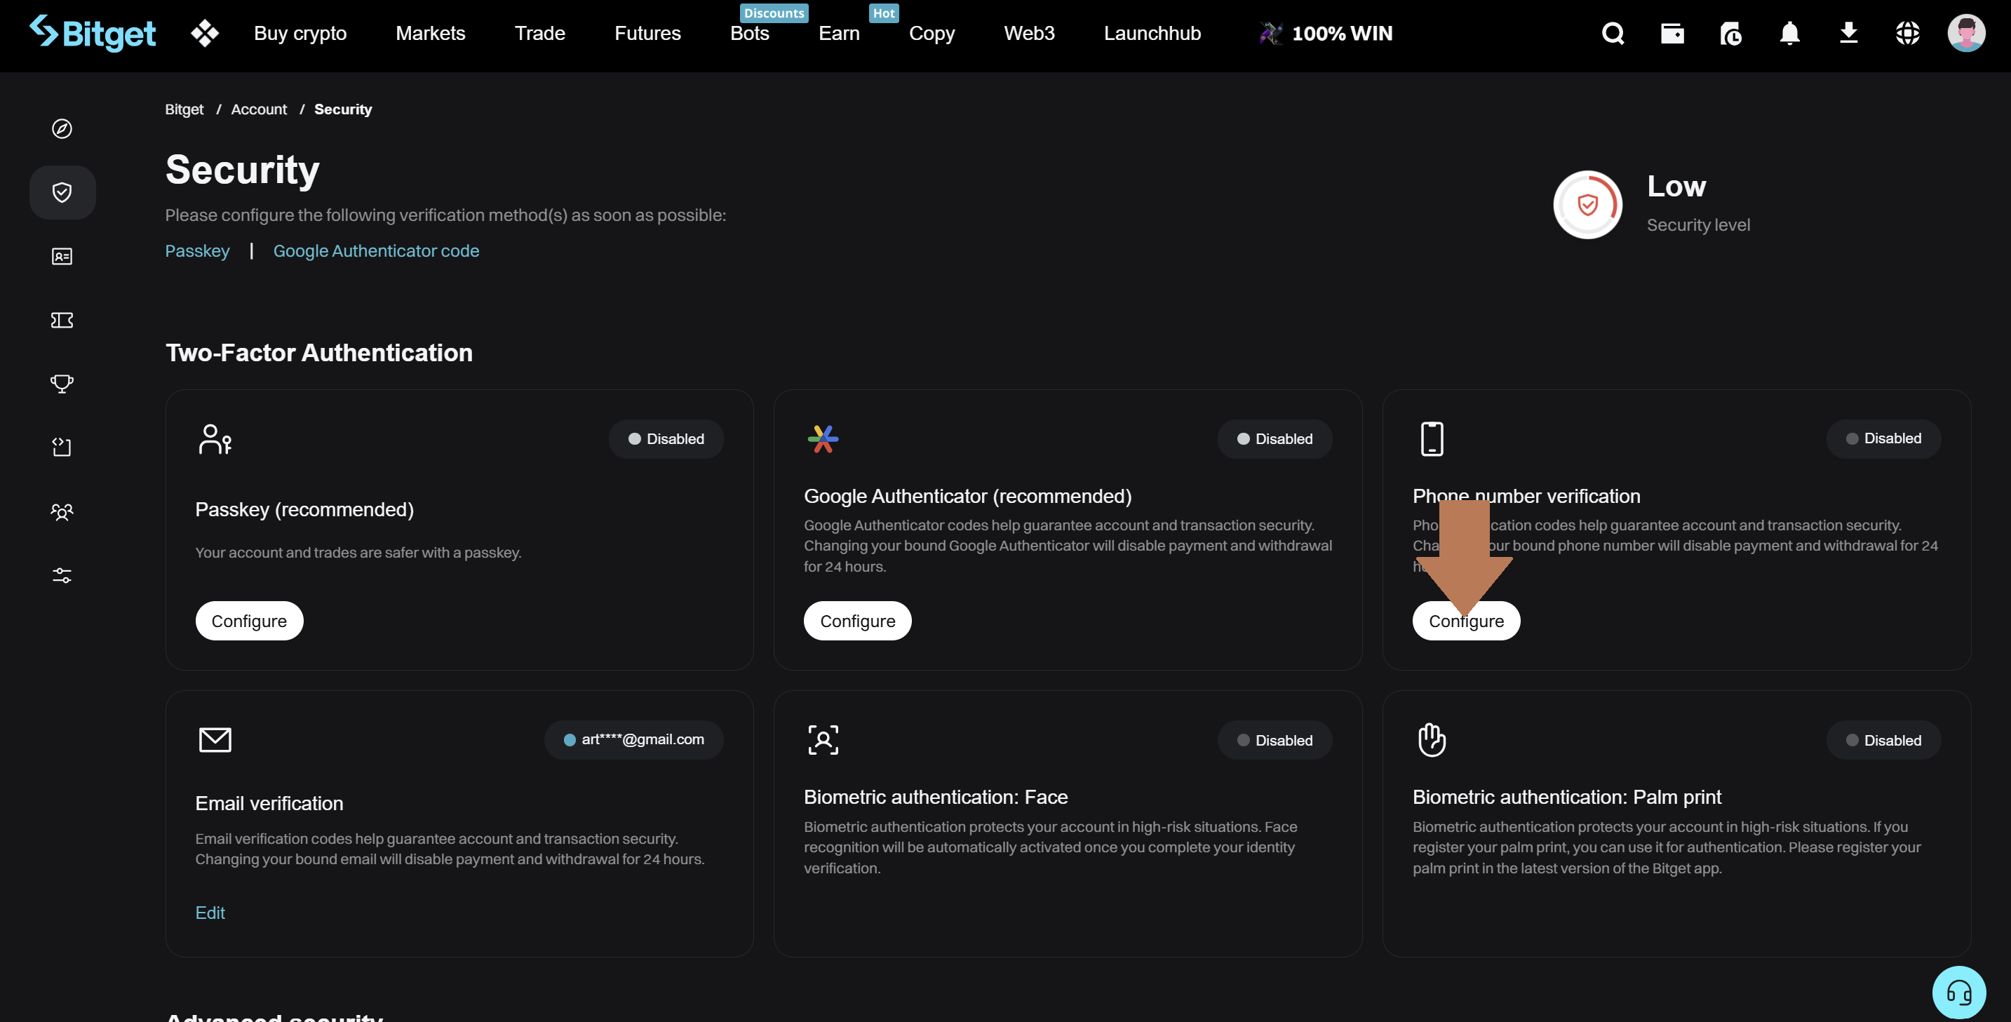Select the Security shield sidebar icon
The width and height of the screenshot is (2011, 1022).
(62, 192)
